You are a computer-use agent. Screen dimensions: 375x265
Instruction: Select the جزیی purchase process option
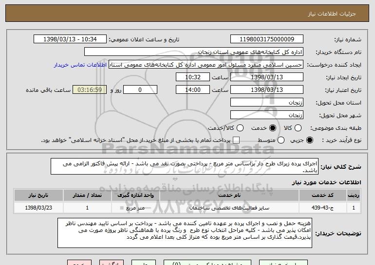310,140
